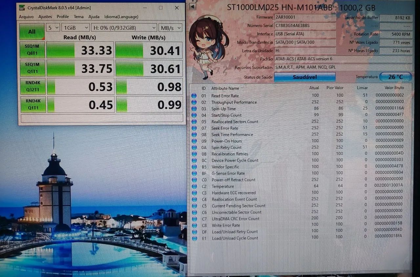Open the Ajuda menu
The width and height of the screenshot is (420, 277).
tap(94, 17)
